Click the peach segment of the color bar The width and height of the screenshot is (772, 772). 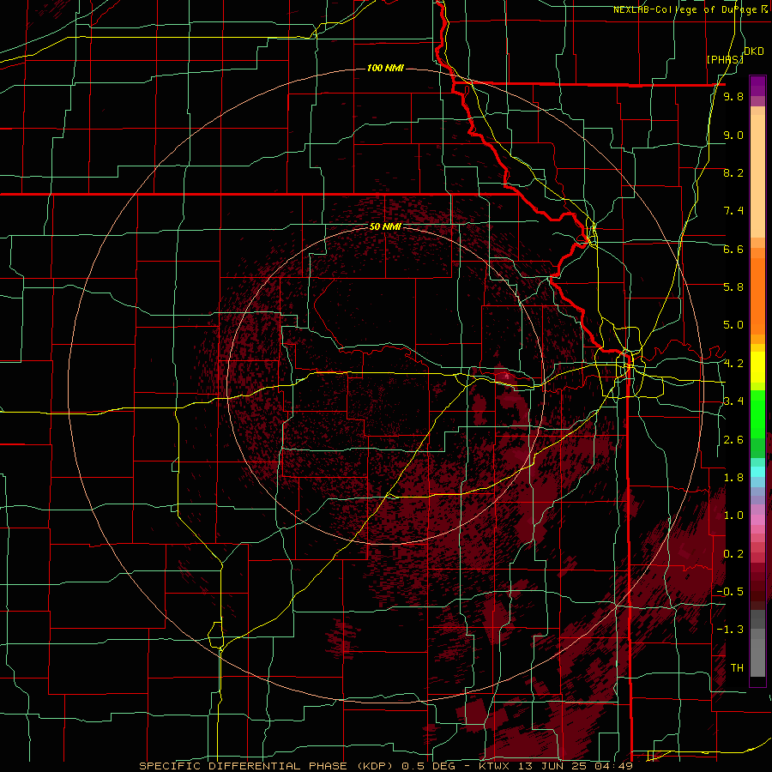[757, 172]
